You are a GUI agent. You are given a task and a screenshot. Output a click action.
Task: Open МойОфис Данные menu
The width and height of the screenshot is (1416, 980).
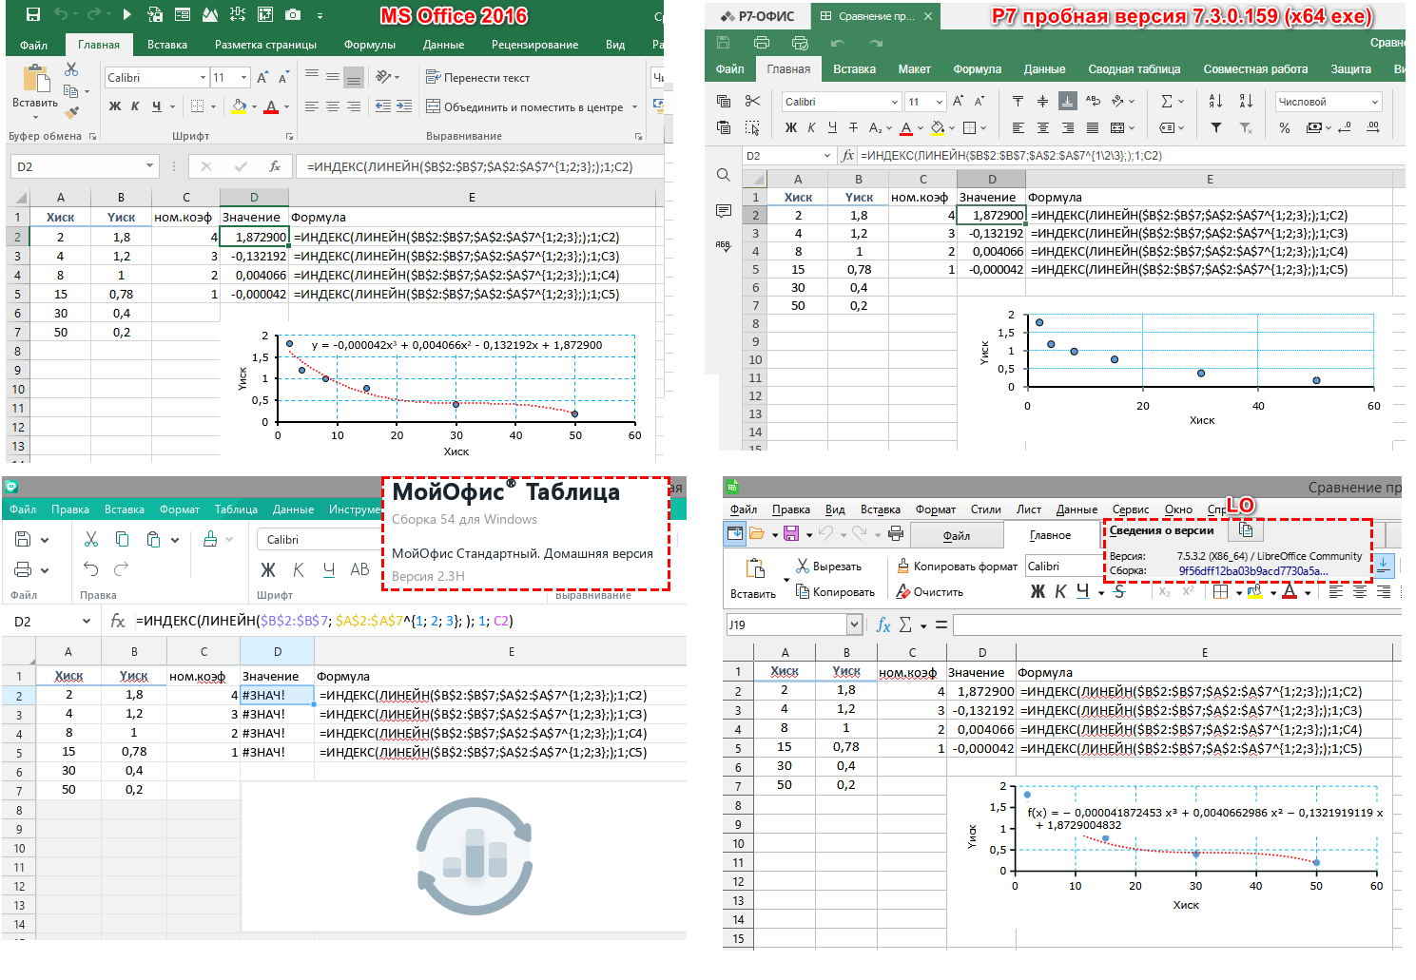[x=293, y=509]
